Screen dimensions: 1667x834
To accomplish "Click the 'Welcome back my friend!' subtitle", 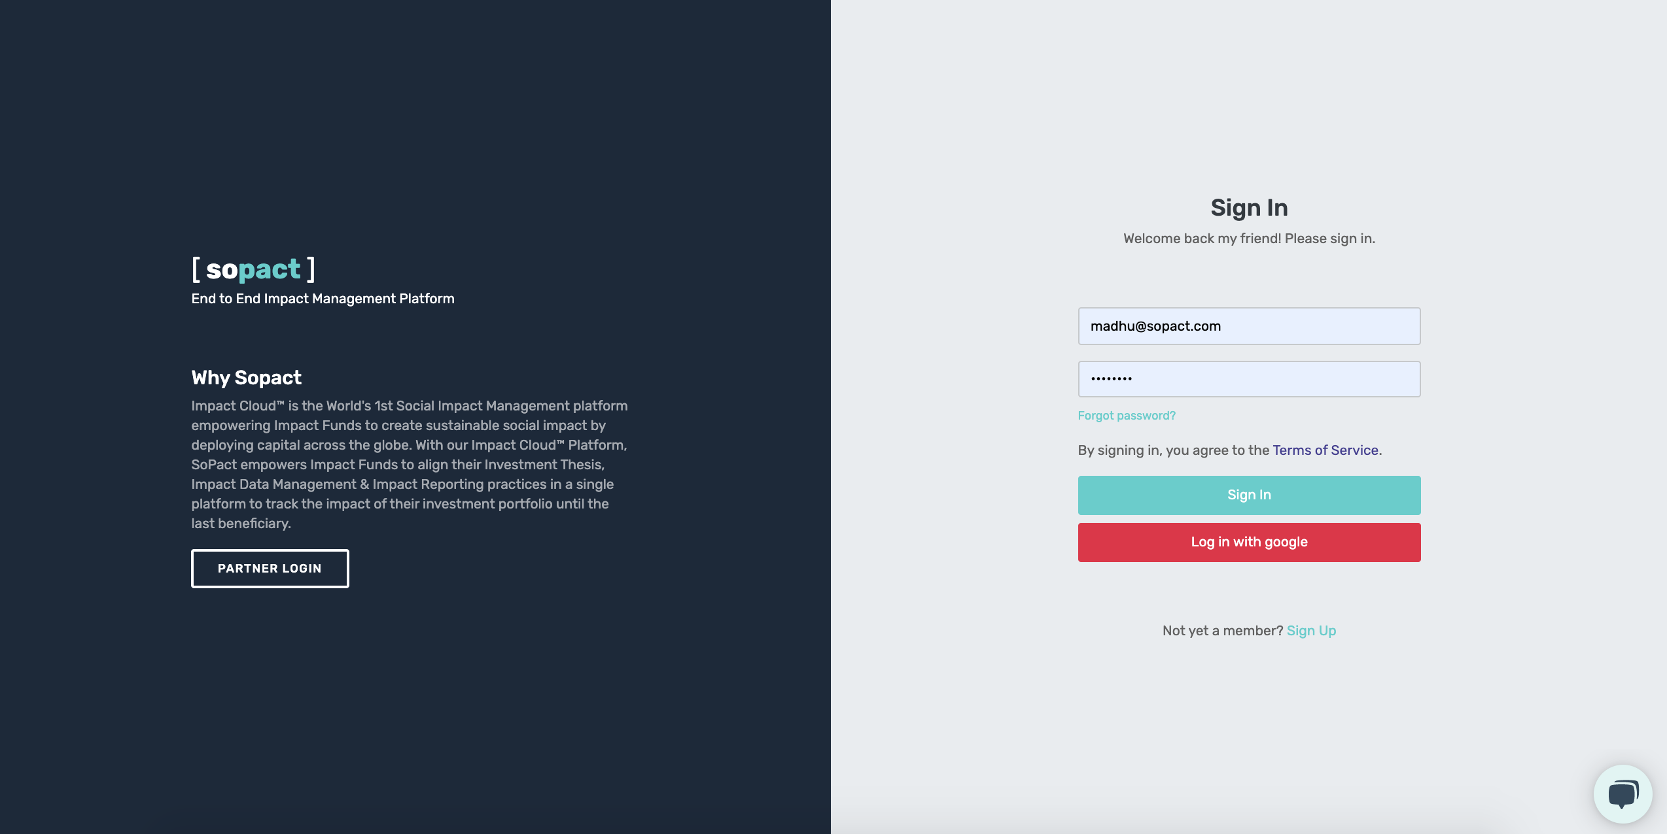I will 1202,239.
